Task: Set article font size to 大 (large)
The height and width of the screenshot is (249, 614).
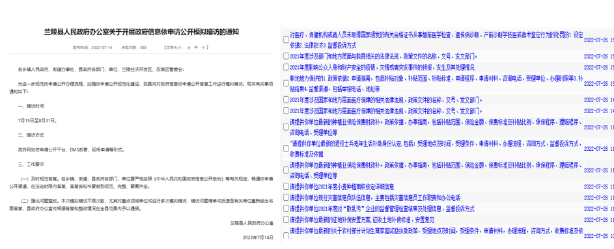Action: click(188, 47)
